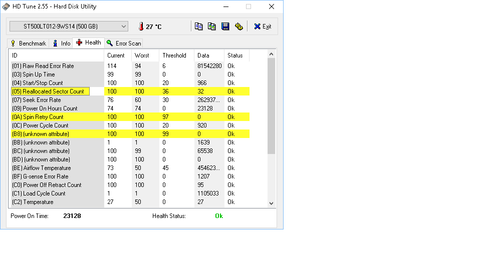
Task: Click HD Tune app icon in title bar
Action: click(6, 6)
